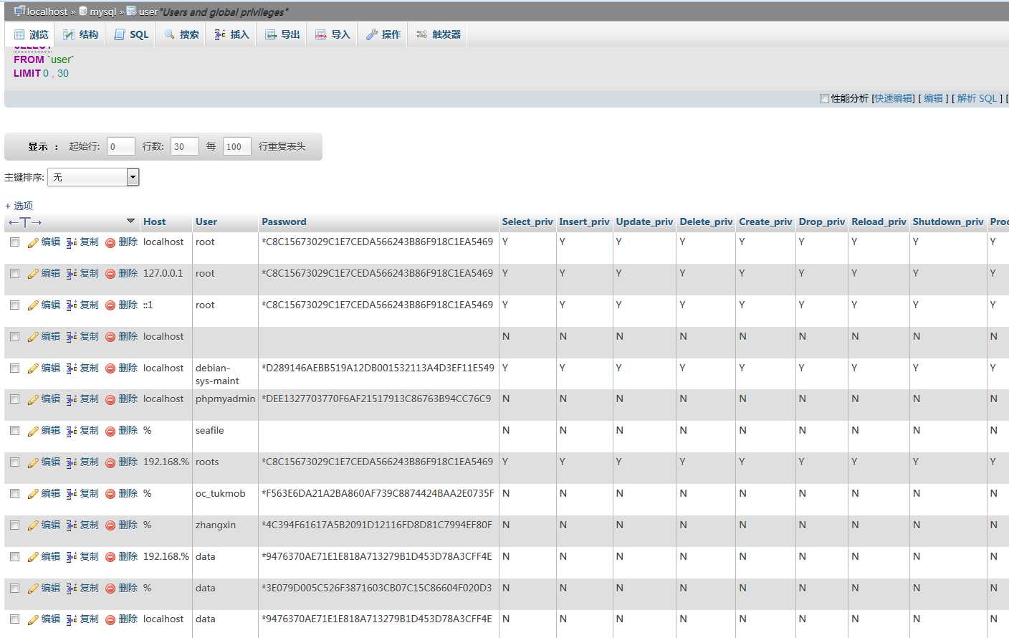Click edit pencil icon for 127.0.0.1 root row
This screenshot has height=638, width=1009.
[33, 274]
